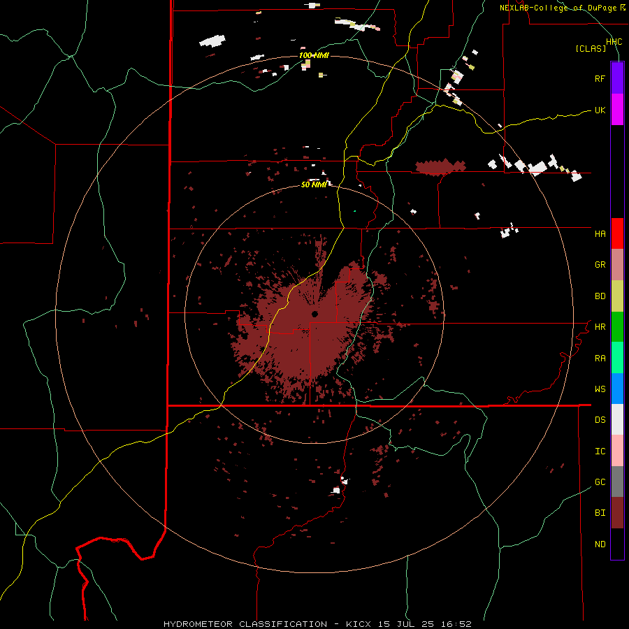This screenshot has height=629, width=629.
Task: Click the WS blue legend swatch
Action: (617, 389)
